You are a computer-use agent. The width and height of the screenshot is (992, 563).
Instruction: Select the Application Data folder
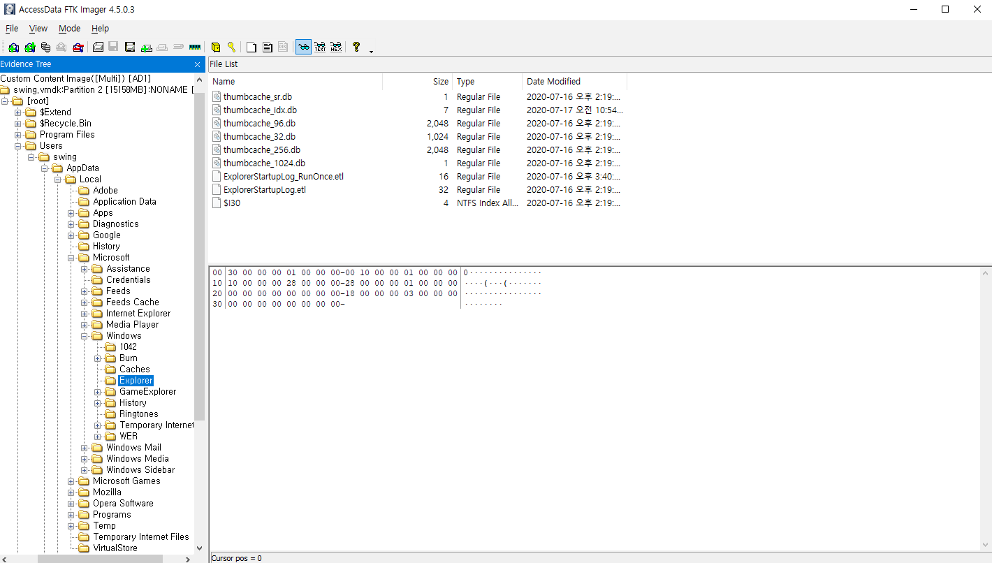click(x=124, y=201)
